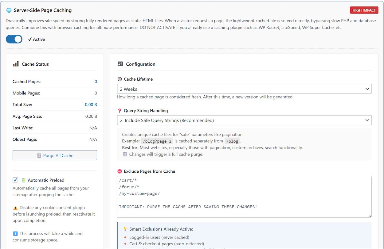Click the lightbulb Smart Exclusions icon

tap(125, 229)
